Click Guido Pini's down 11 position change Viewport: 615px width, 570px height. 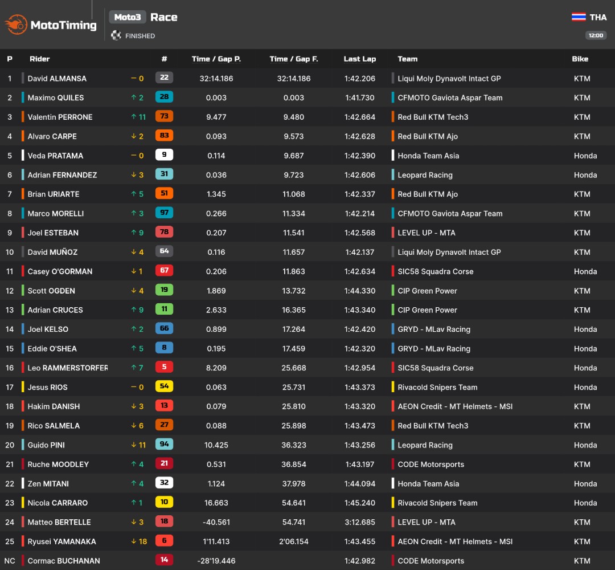(x=138, y=445)
